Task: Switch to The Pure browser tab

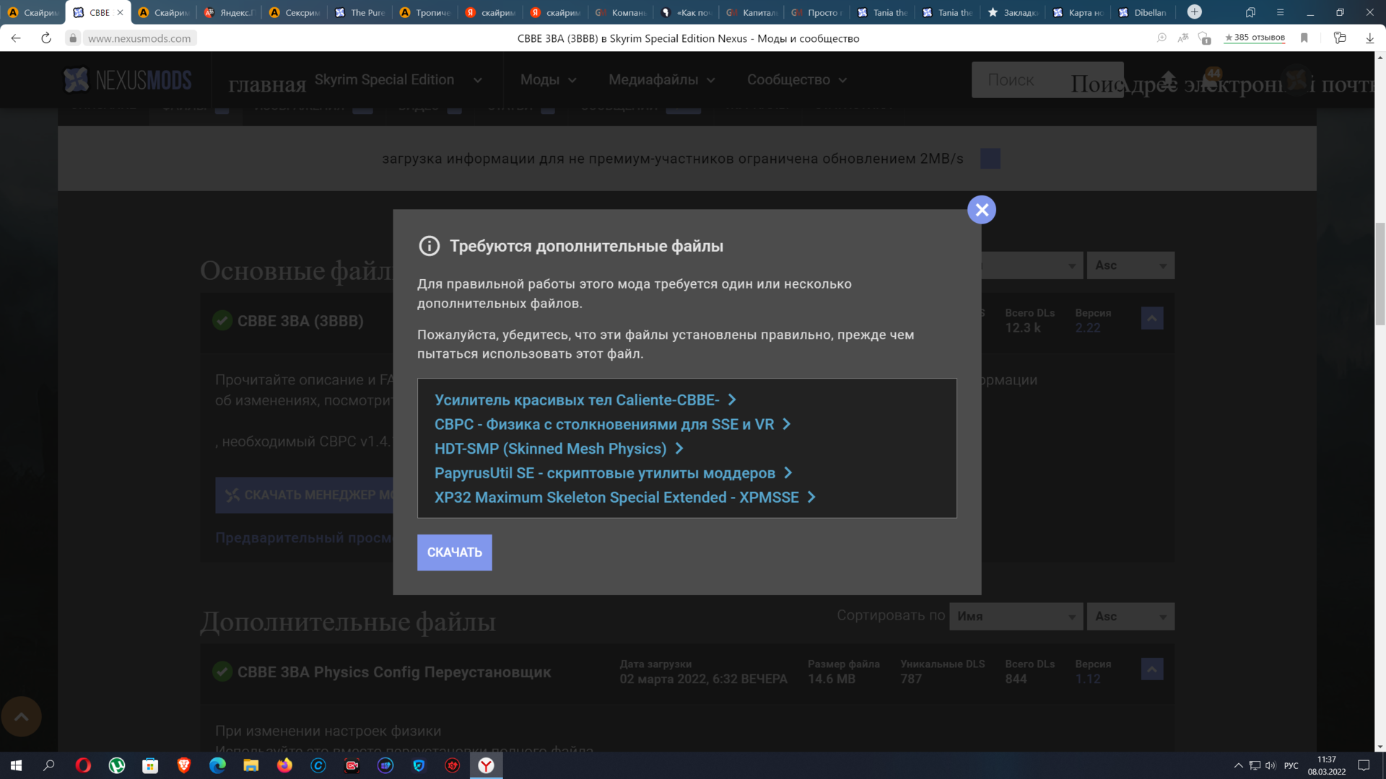Action: point(360,12)
